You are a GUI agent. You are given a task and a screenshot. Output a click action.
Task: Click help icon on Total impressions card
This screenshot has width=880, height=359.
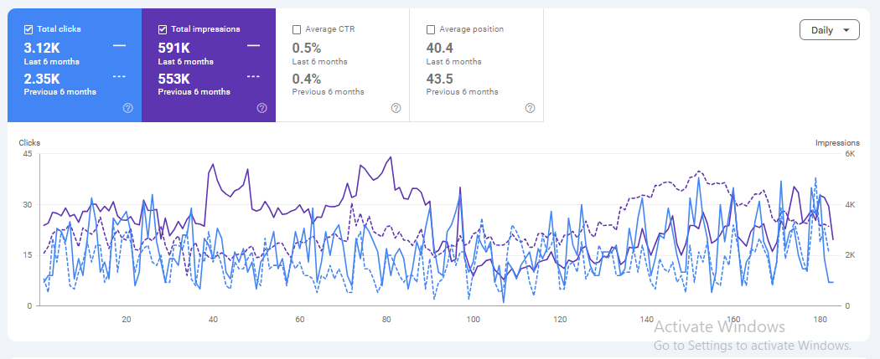(x=261, y=108)
